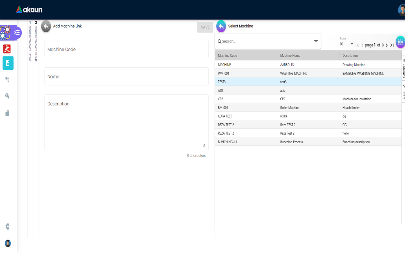Switch to Process Template Listing tab
This screenshot has height=253, width=405.
(30, 42)
